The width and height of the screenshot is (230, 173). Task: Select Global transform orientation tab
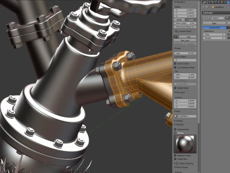pos(179,20)
